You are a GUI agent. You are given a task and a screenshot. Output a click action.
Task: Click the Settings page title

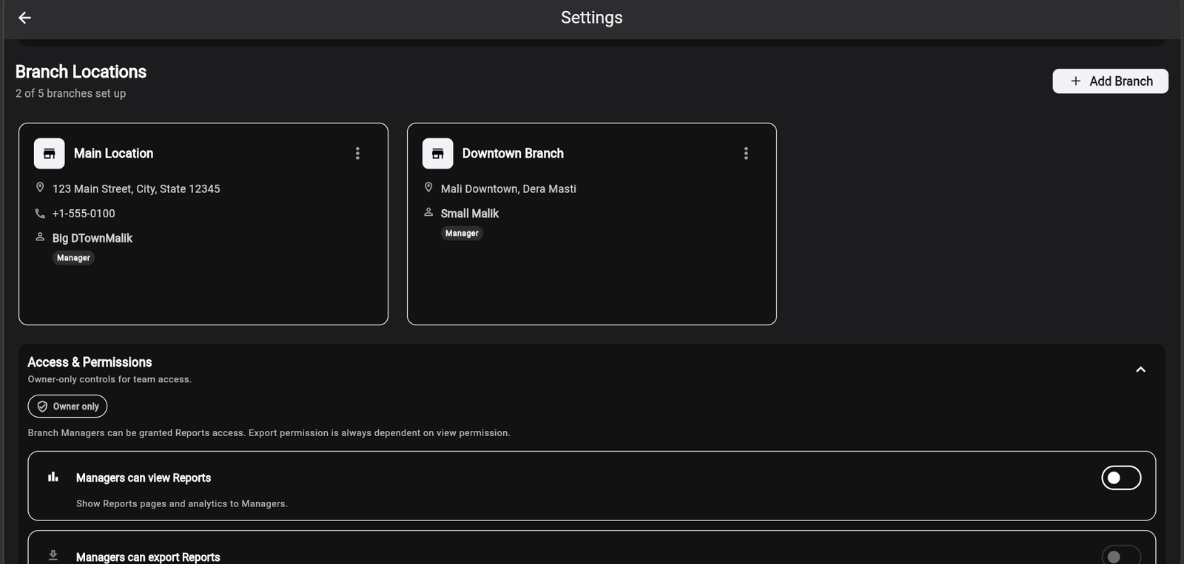point(592,18)
